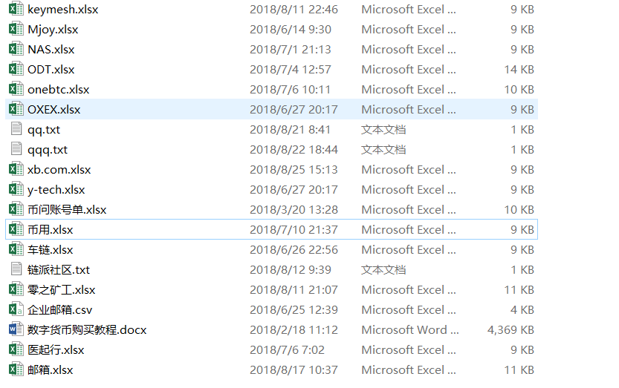Image resolution: width=619 pixels, height=388 pixels.
Task: Click the date 2018/7/6 7:02
Action: 287,349
